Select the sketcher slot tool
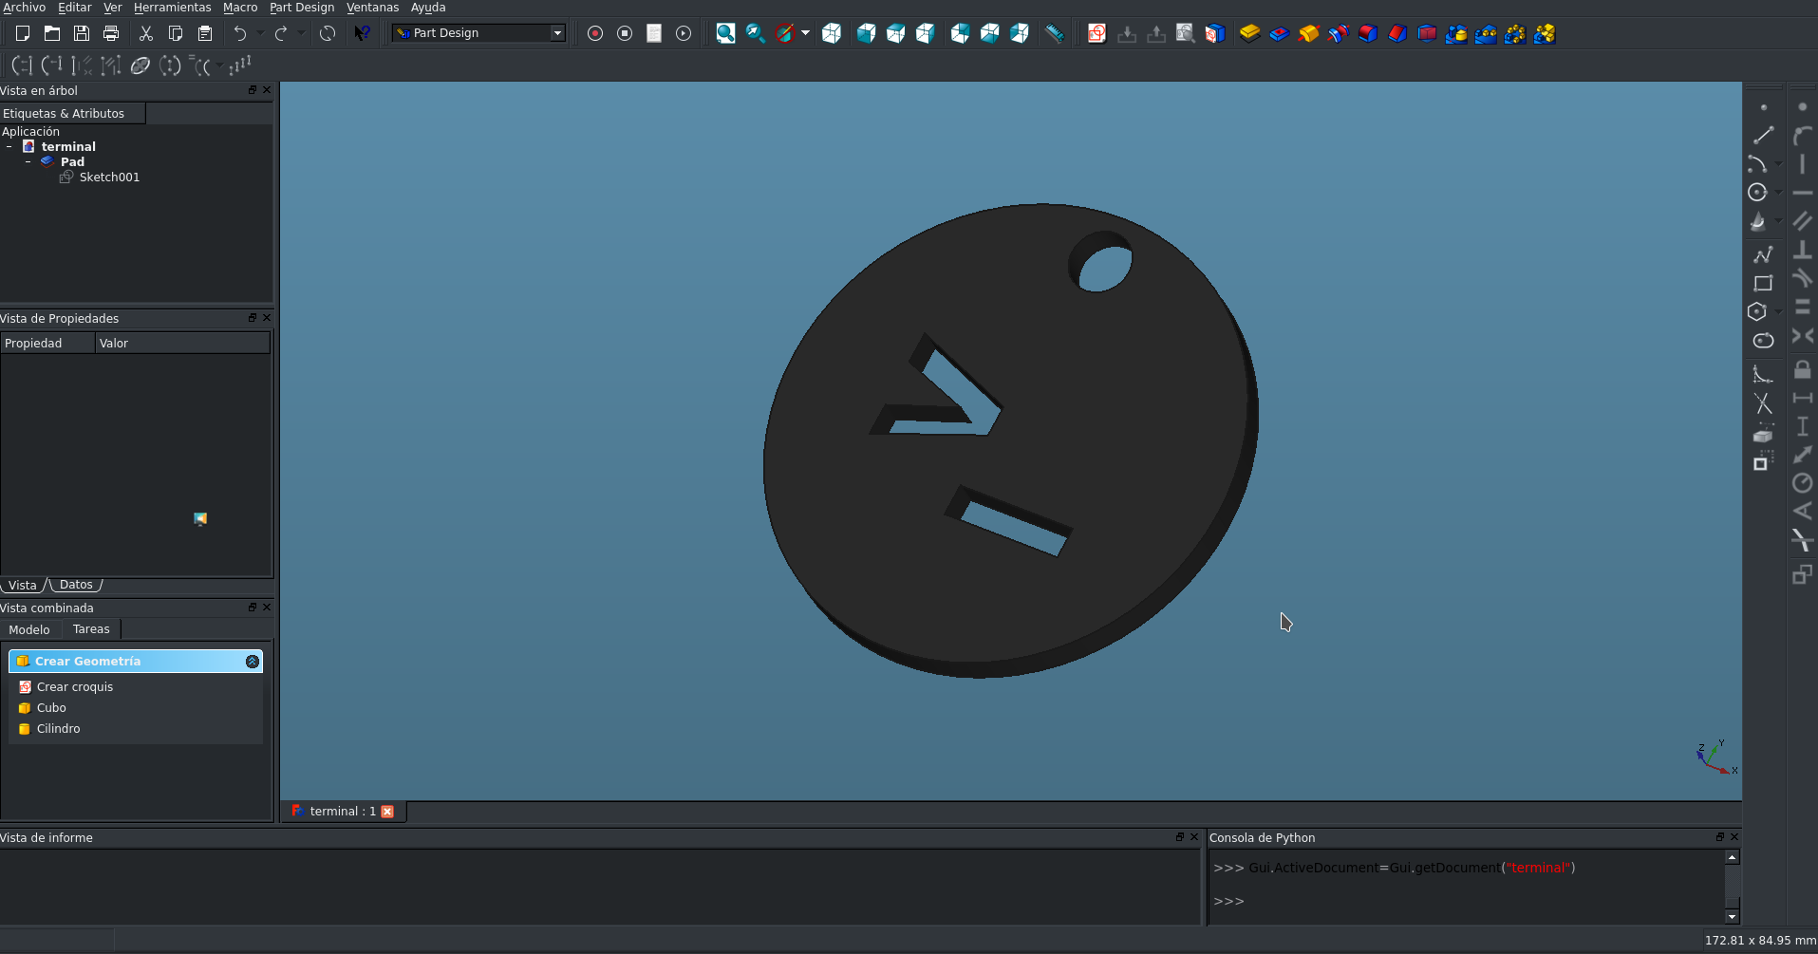The width and height of the screenshot is (1818, 954). tap(1763, 340)
